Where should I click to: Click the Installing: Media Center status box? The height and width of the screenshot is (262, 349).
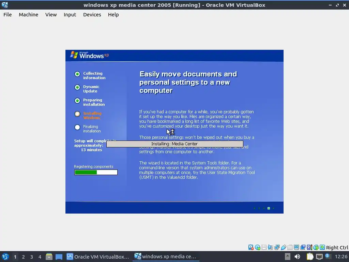175,144
